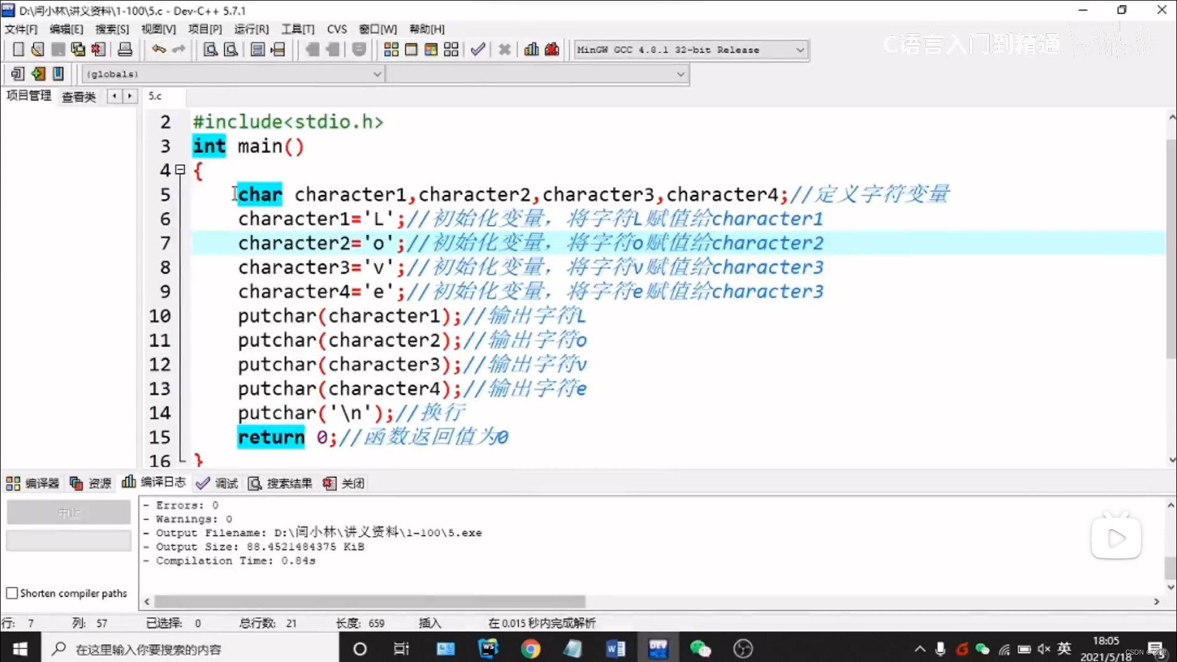Toggle the 编译日志 panel tab
The image size is (1177, 662).
[x=153, y=482]
